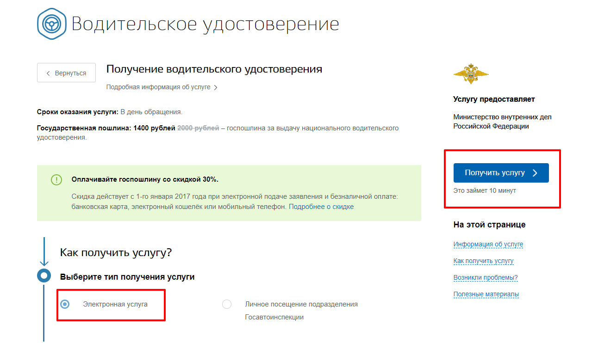Select Личное посещение подразделения Госавтоинспекции radio
Image resolution: width=592 pixels, height=343 pixels.
click(227, 304)
